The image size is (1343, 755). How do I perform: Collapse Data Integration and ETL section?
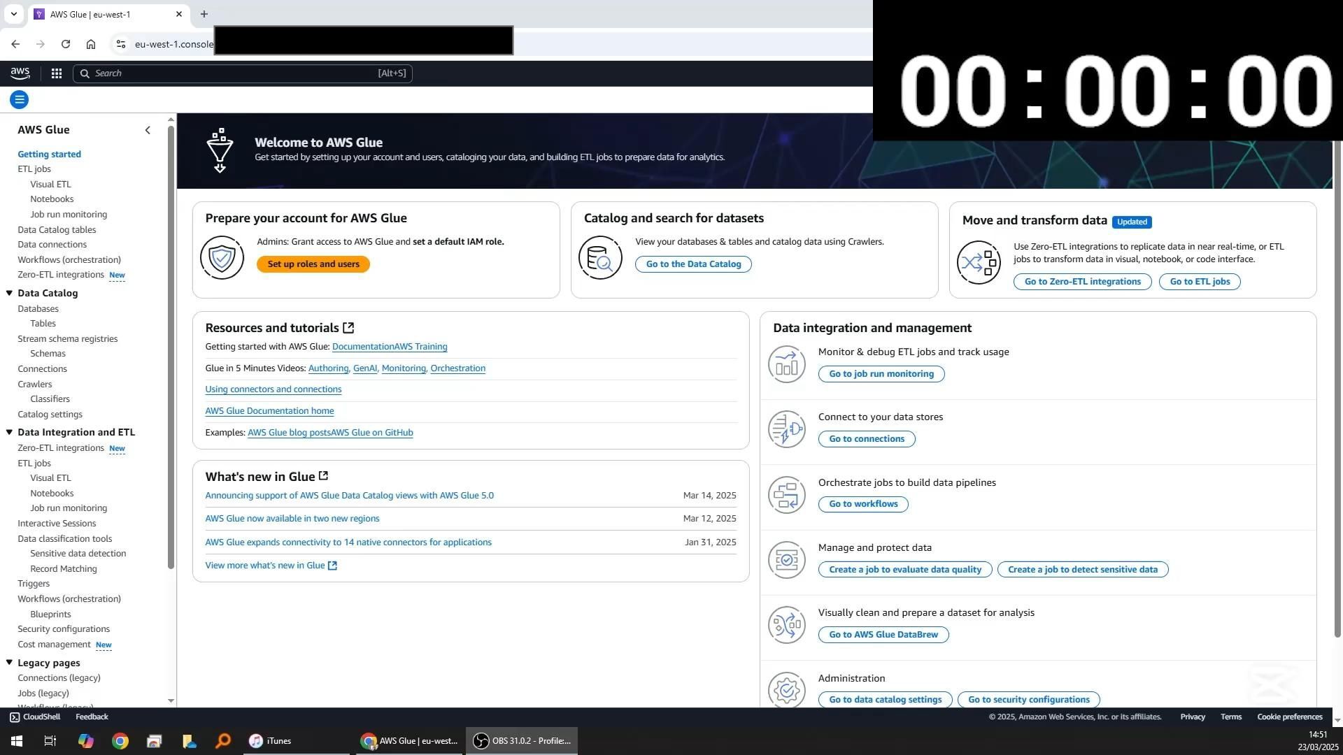coord(10,433)
